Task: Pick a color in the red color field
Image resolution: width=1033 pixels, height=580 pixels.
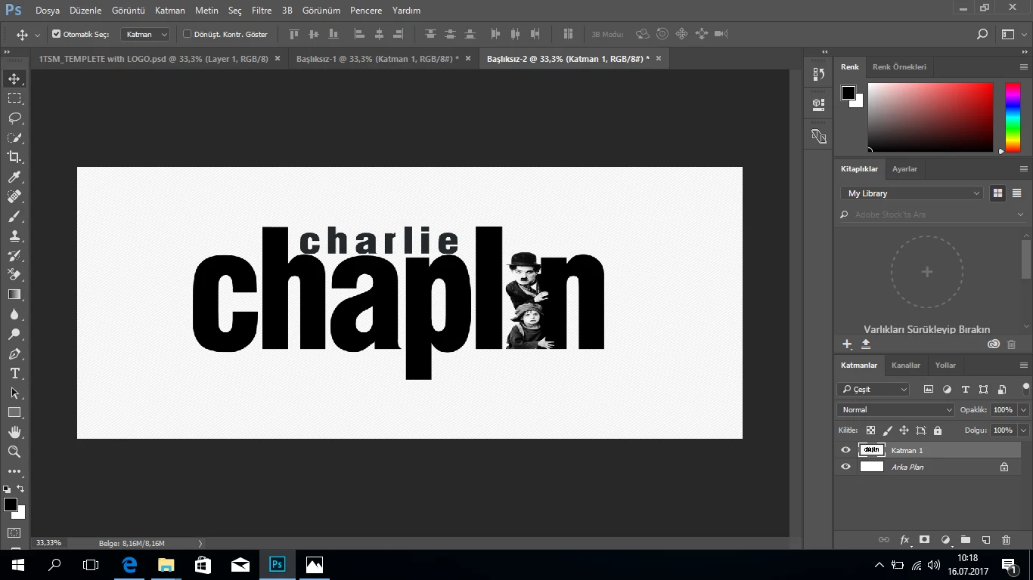Action: [930, 117]
